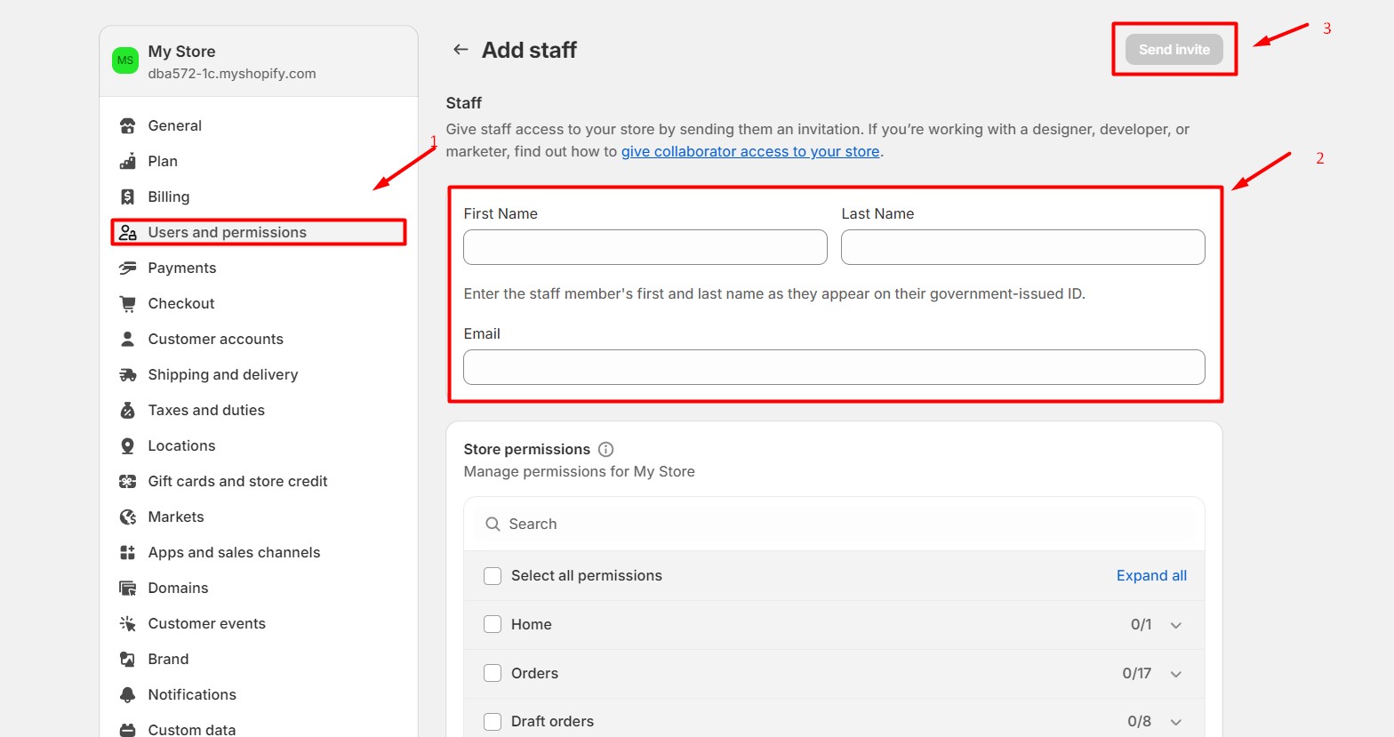This screenshot has width=1394, height=737.
Task: Click the Taxes and duties icon
Action: coord(127,410)
